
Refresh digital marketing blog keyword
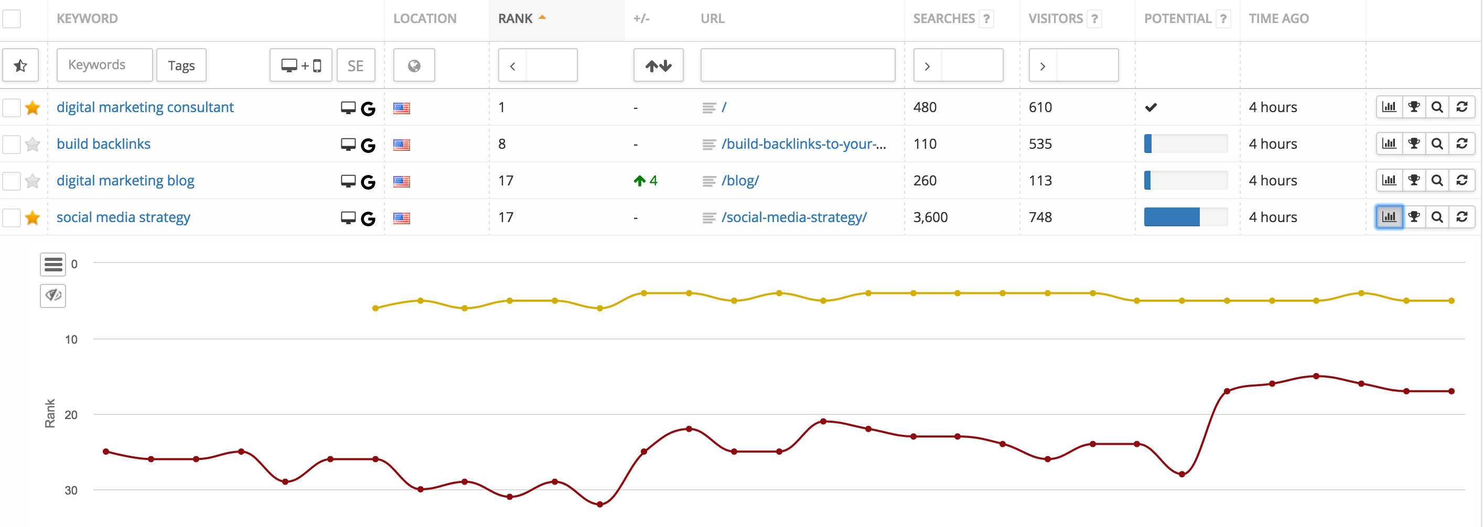(x=1462, y=181)
